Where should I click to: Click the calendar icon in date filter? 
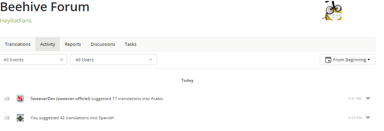pyautogui.click(x=328, y=60)
